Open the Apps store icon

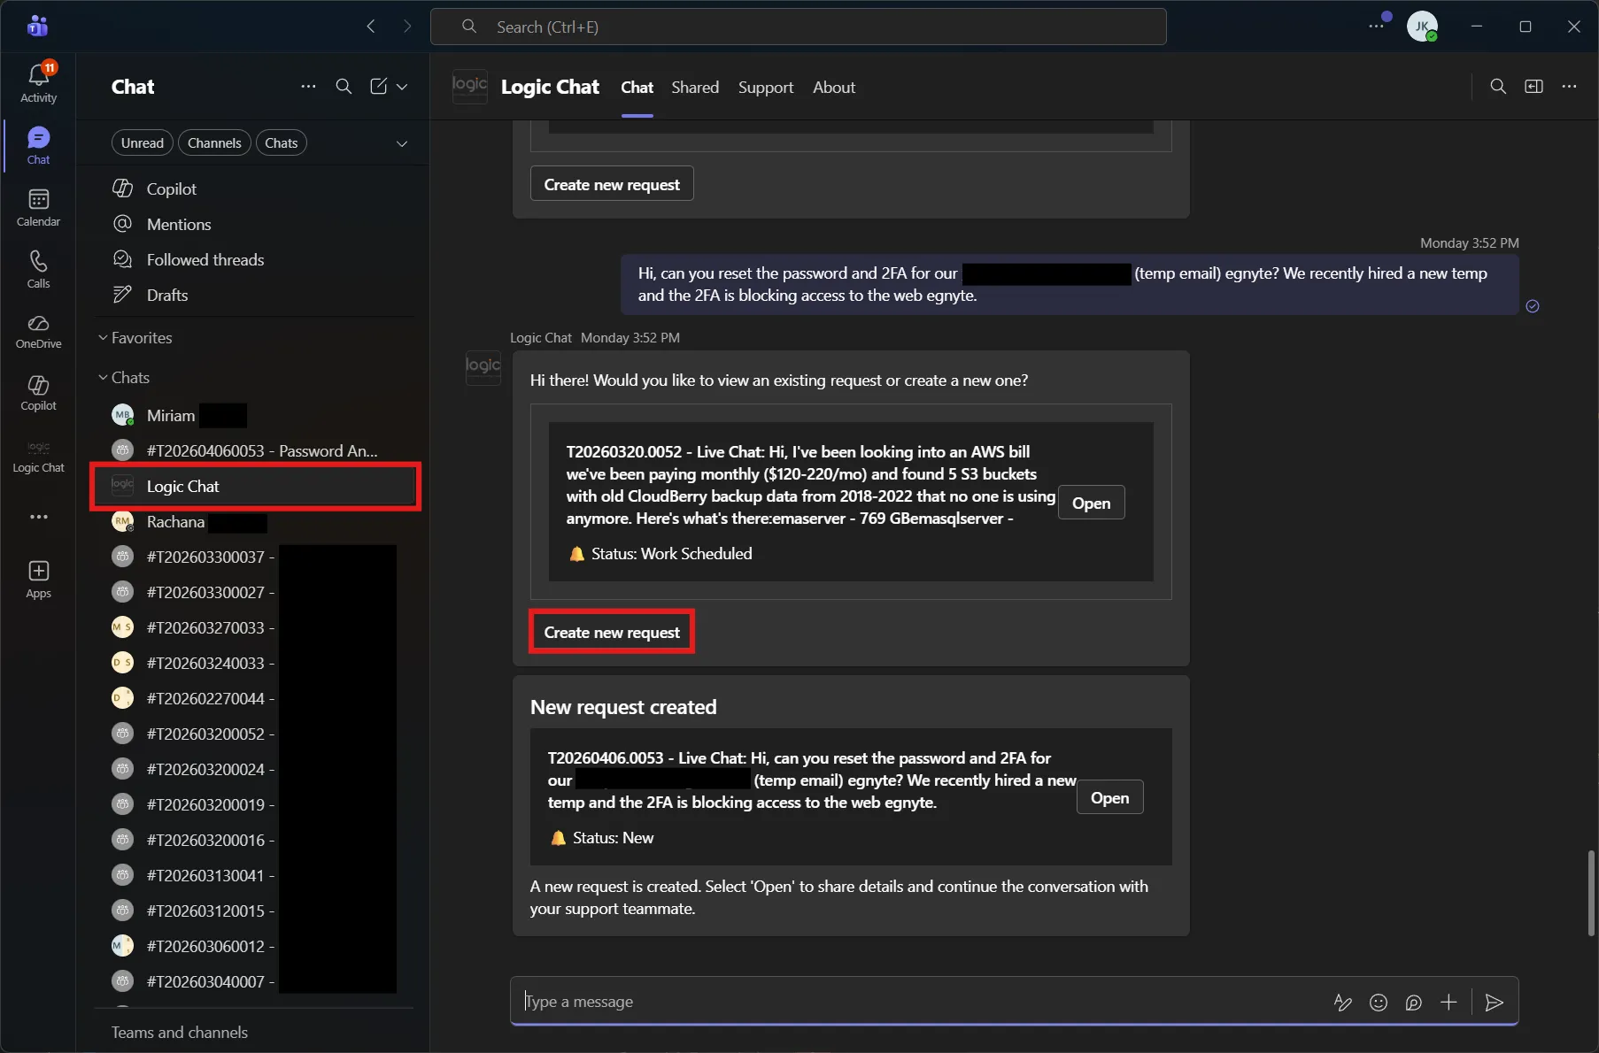click(x=38, y=580)
